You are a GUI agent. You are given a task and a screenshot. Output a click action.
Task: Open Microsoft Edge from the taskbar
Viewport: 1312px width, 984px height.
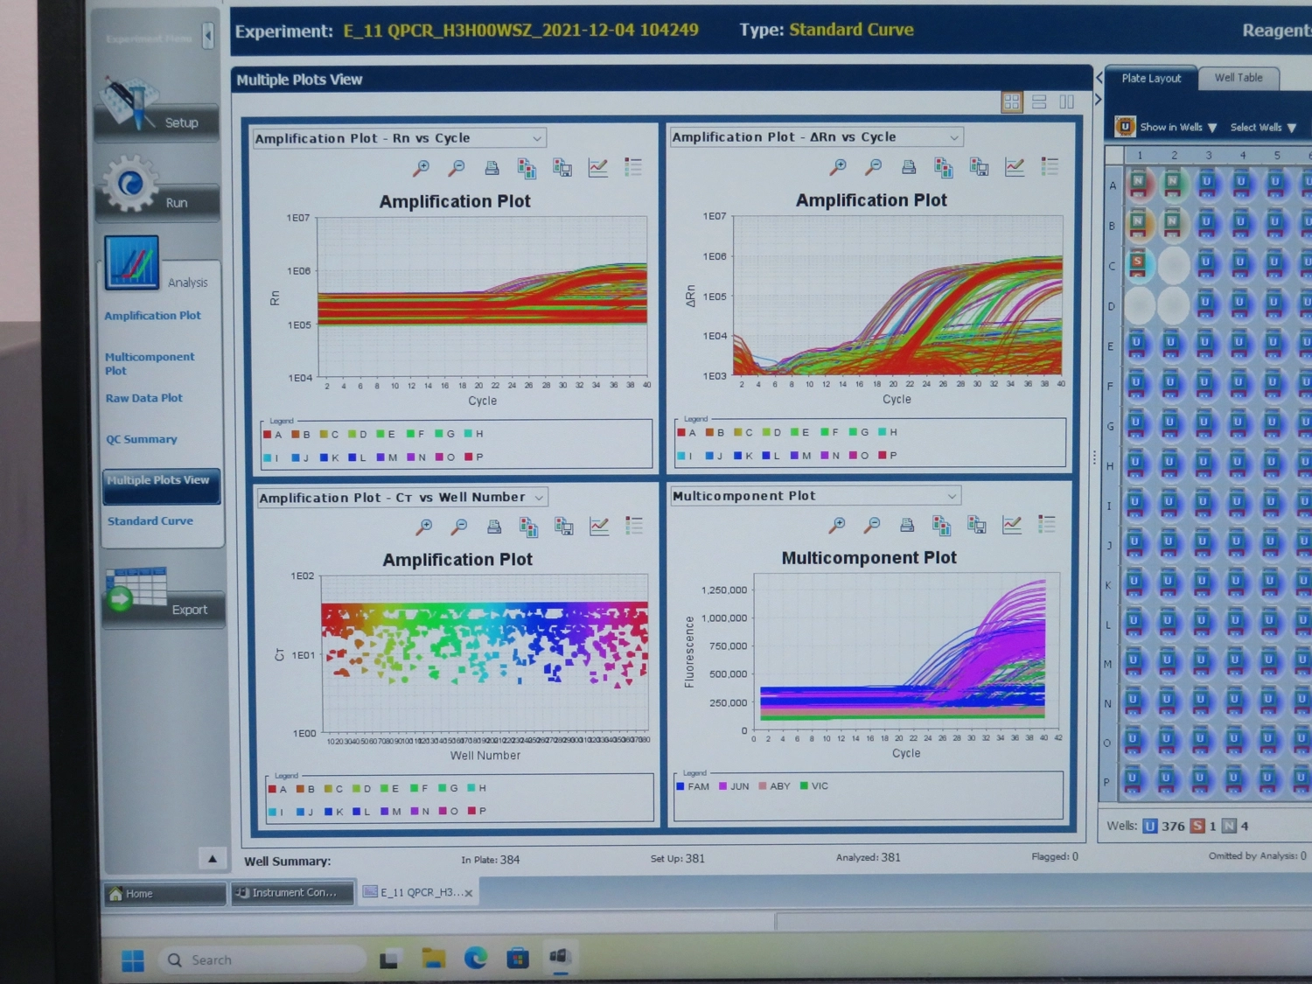click(x=475, y=959)
